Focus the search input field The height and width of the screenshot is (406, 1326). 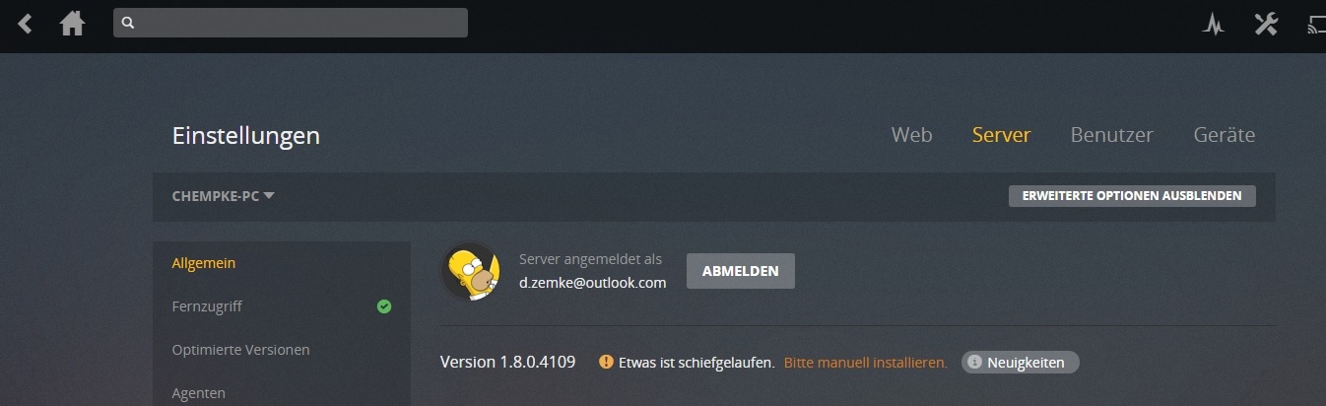point(291,23)
